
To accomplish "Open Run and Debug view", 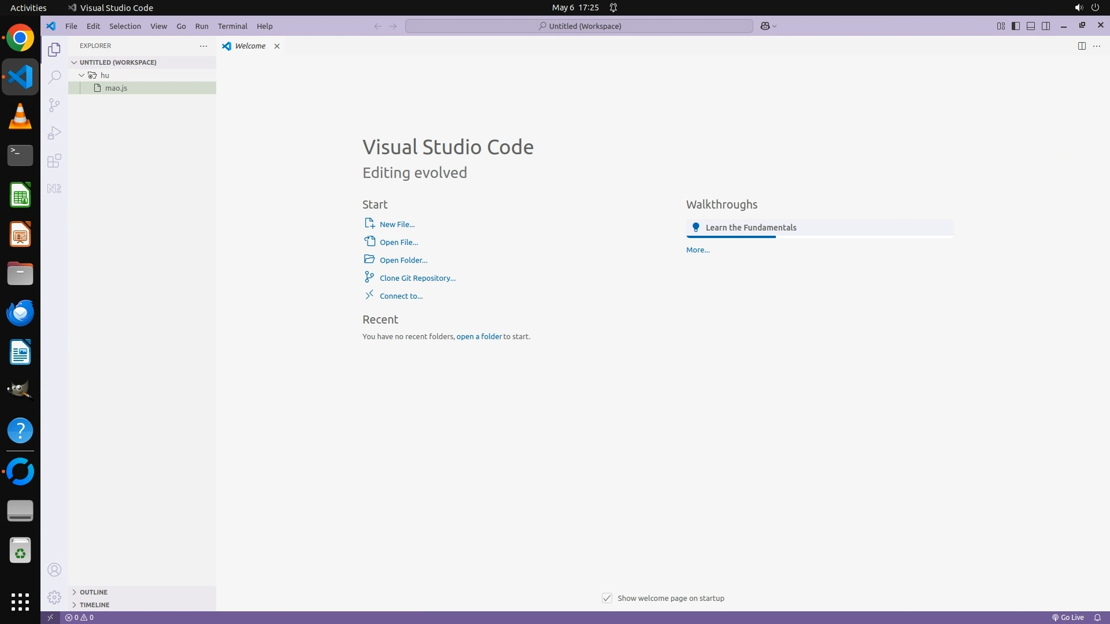I will click(54, 133).
